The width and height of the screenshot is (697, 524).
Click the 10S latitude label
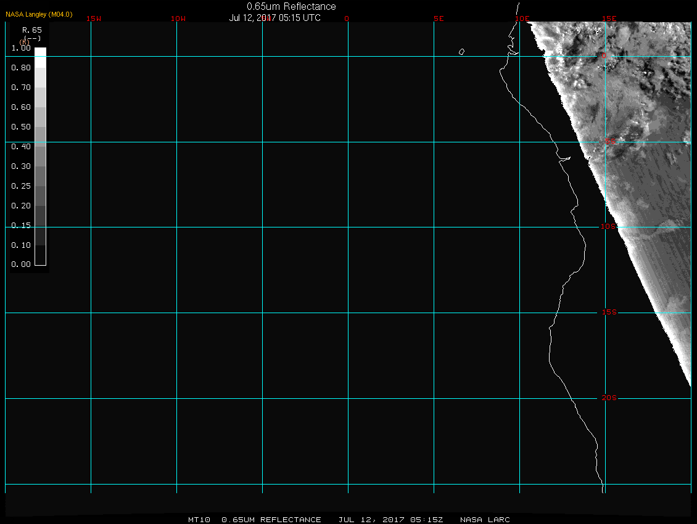point(609,227)
